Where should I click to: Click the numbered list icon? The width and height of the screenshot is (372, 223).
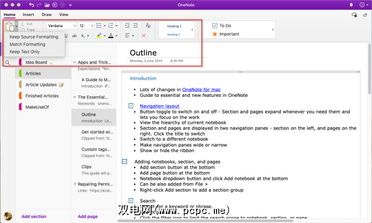(111, 25)
